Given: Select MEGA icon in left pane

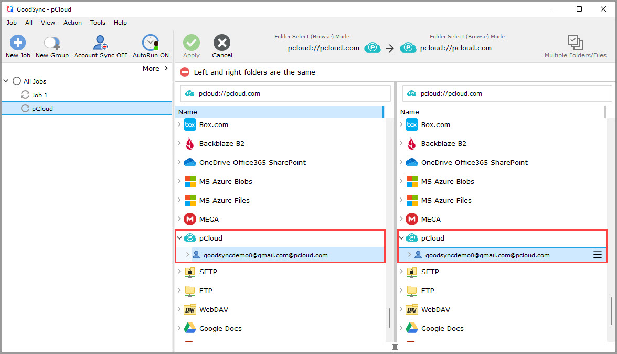Looking at the screenshot, I should click(x=190, y=219).
